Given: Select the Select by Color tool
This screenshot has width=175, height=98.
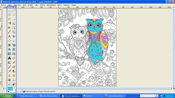Looking at the screenshot, I should click(9, 23).
